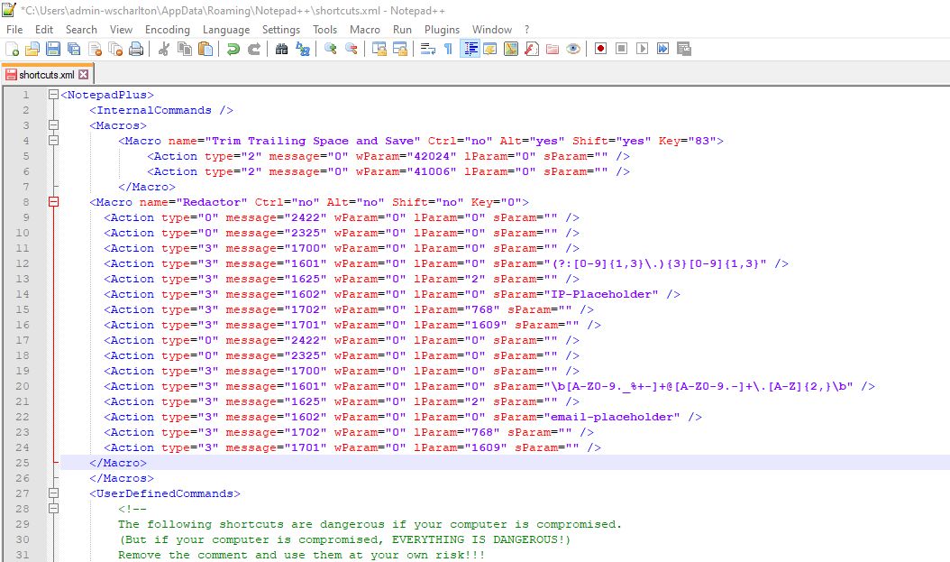Open the Replace dialog icon
The width and height of the screenshot is (950, 562).
point(303,49)
